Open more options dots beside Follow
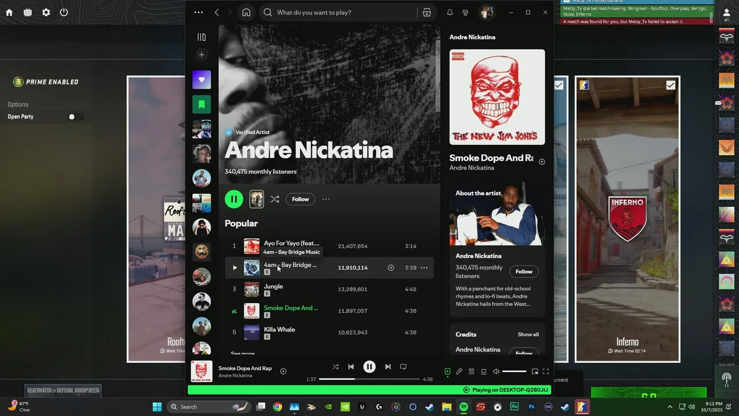This screenshot has height=416, width=739. click(x=326, y=199)
